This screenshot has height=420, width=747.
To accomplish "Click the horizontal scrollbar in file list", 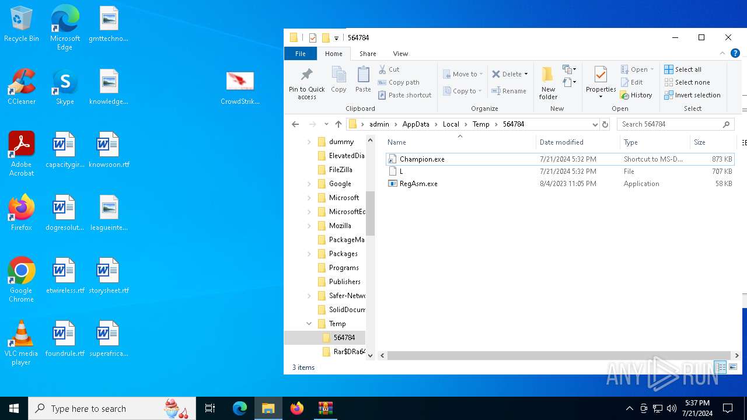I will [559, 355].
